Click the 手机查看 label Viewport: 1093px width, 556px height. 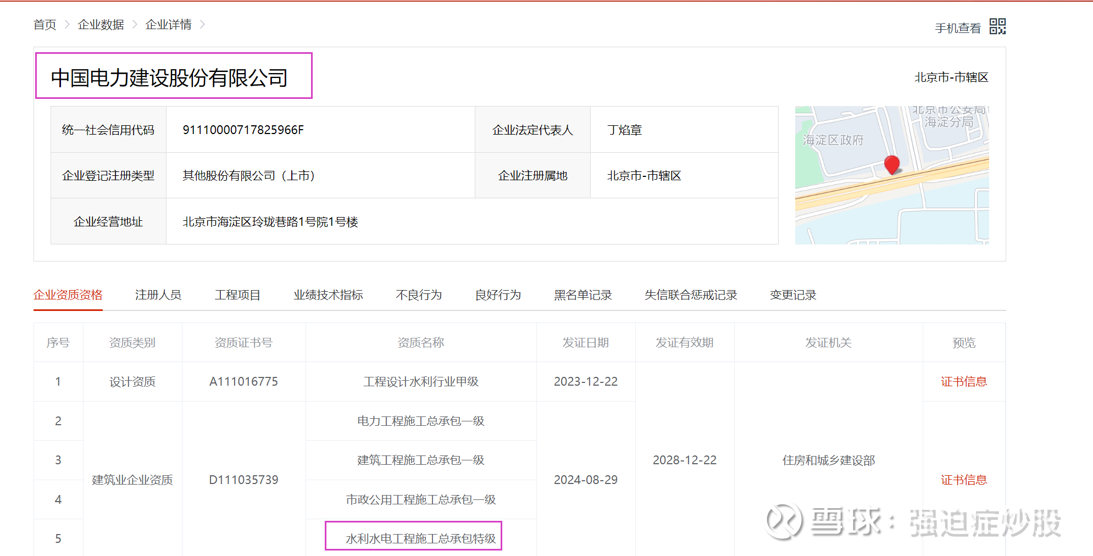pyautogui.click(x=958, y=28)
